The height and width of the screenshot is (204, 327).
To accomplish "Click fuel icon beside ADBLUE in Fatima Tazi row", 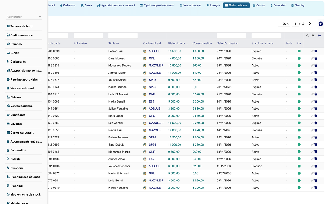I will 145,51.
